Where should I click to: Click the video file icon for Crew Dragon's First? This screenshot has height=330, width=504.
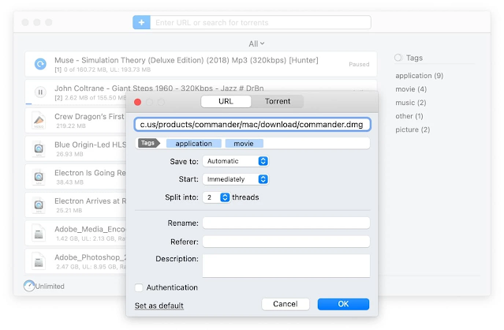click(39, 120)
